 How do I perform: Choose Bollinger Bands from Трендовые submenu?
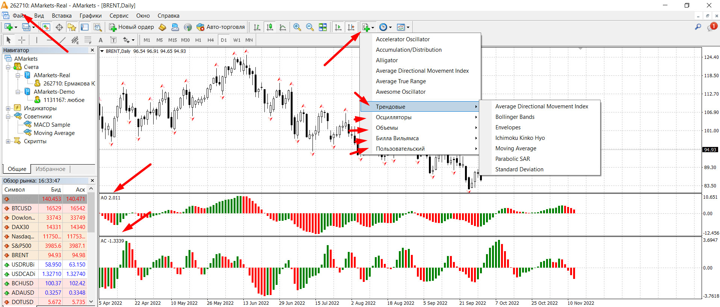point(540,117)
